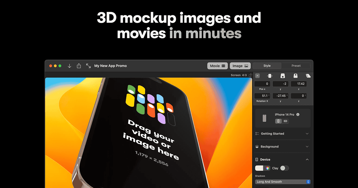The height and width of the screenshot is (188, 358).
Task: Open the Long And Smooth shadows dropdown
Action: click(x=283, y=182)
